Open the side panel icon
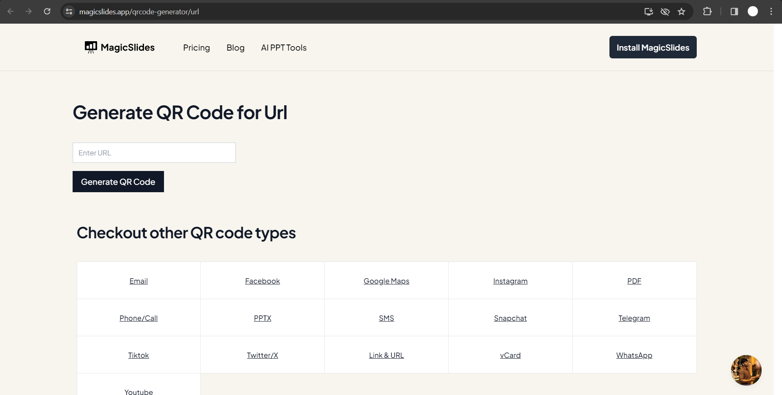The height and width of the screenshot is (395, 782). [x=734, y=11]
